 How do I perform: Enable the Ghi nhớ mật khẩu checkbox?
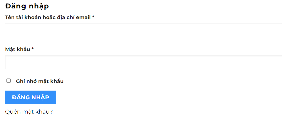click(9, 81)
